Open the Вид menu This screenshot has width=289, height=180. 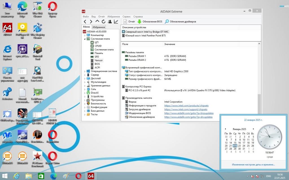(93, 17)
